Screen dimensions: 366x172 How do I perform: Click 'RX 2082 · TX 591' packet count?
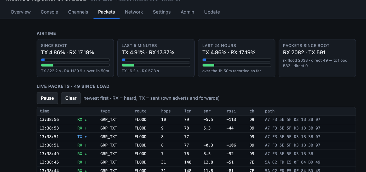pyautogui.click(x=304, y=52)
